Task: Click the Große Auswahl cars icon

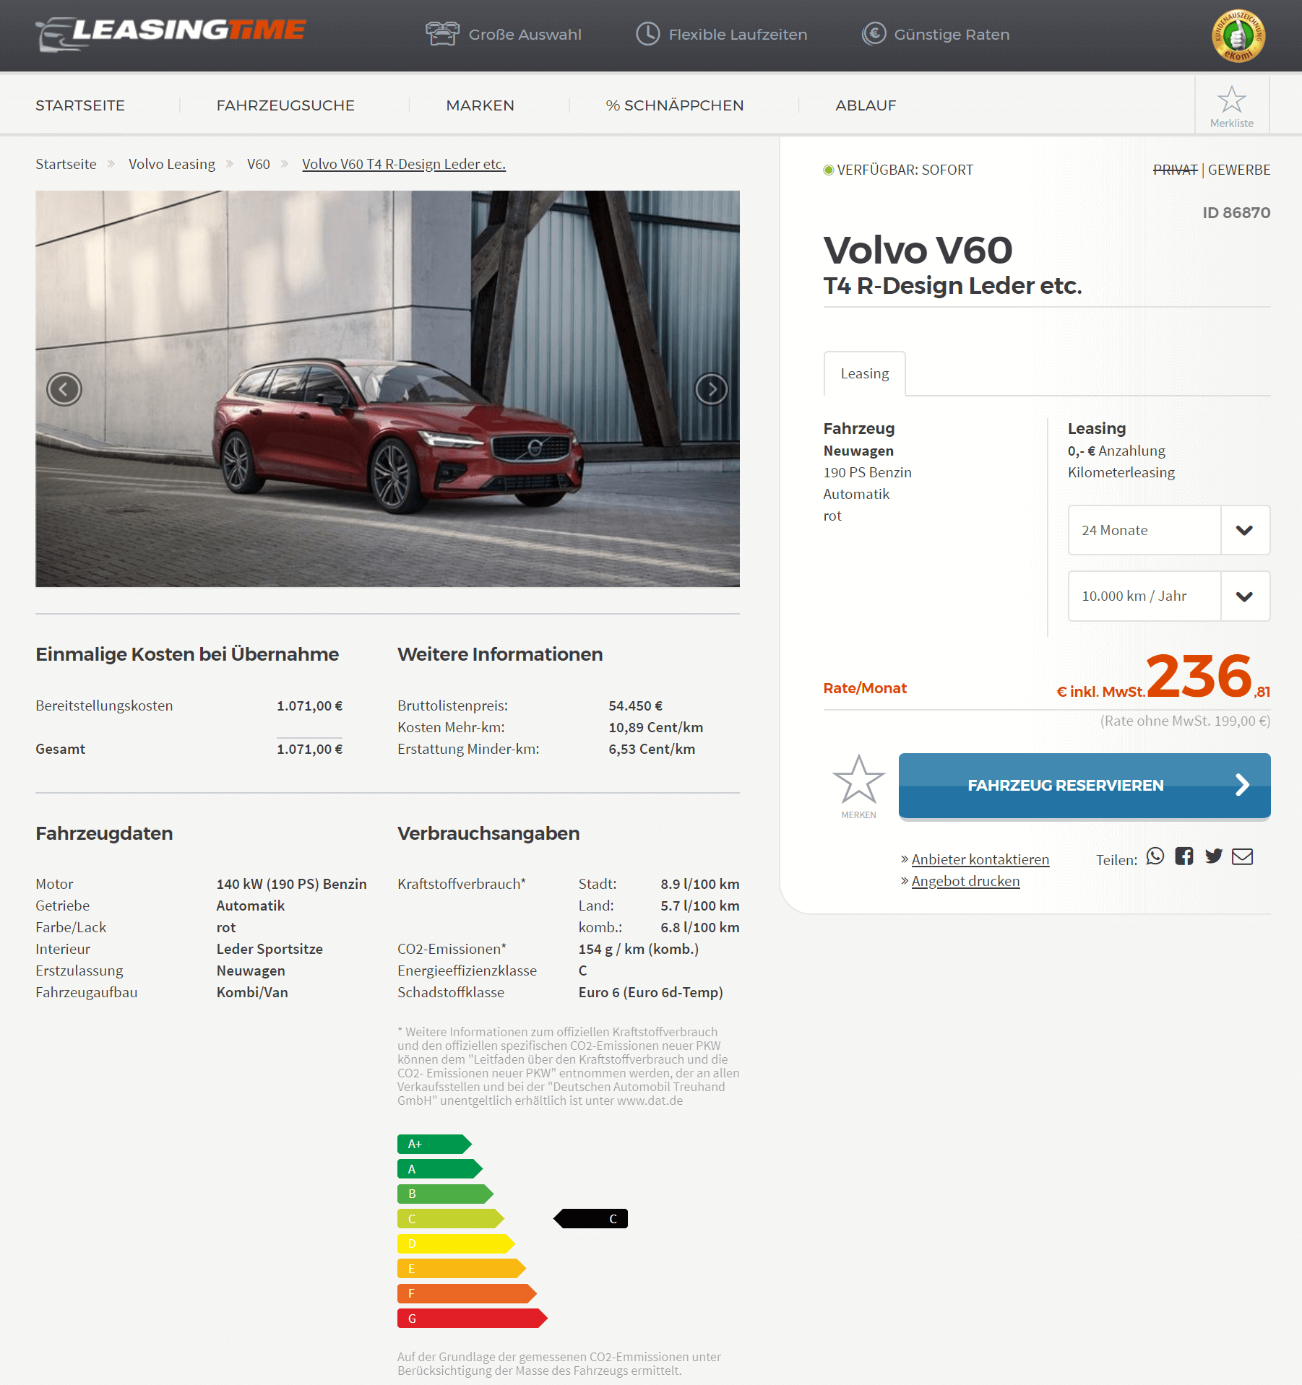Action: [x=442, y=34]
